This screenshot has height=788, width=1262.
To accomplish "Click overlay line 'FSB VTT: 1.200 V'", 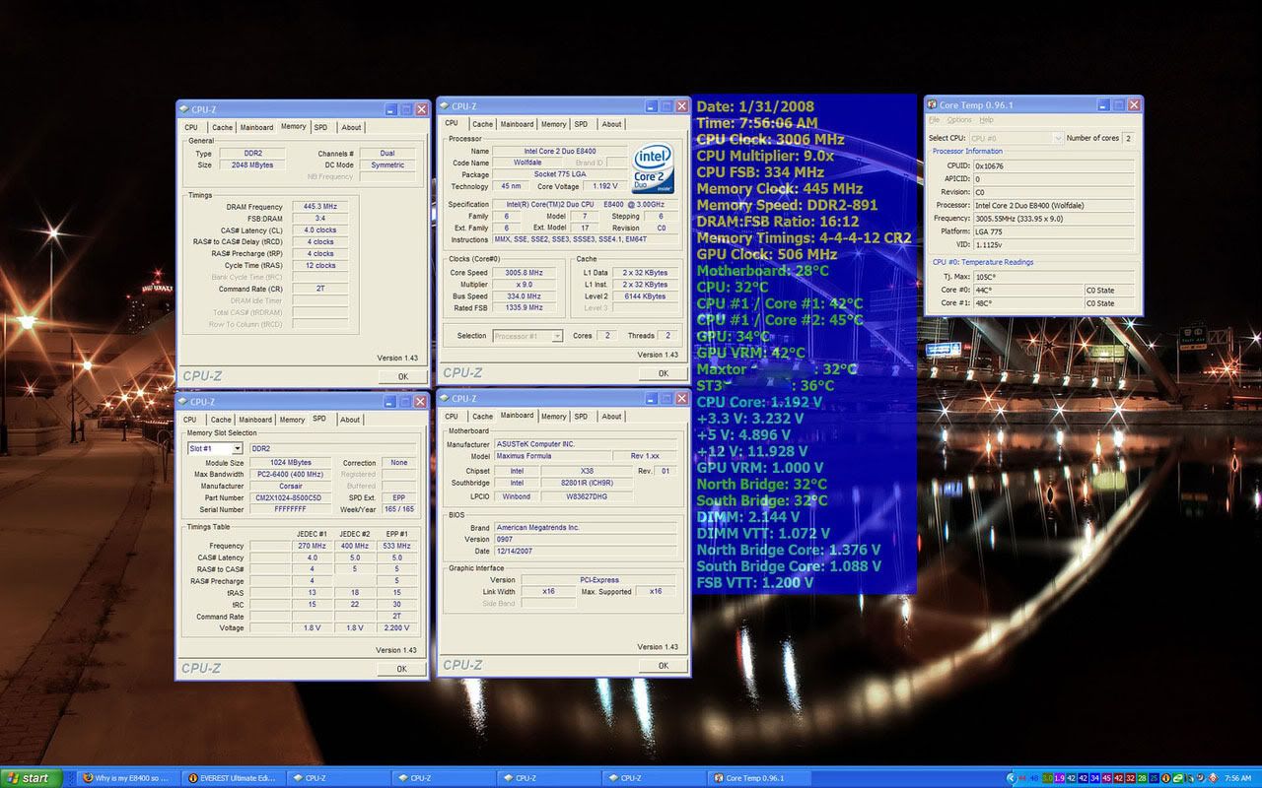I will point(755,582).
